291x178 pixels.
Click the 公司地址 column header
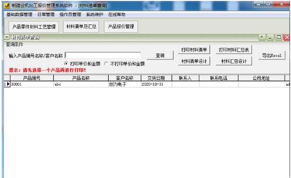(261, 78)
